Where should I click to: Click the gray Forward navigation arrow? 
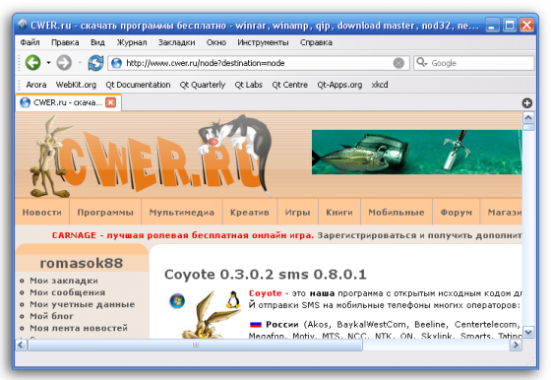pyautogui.click(x=64, y=63)
